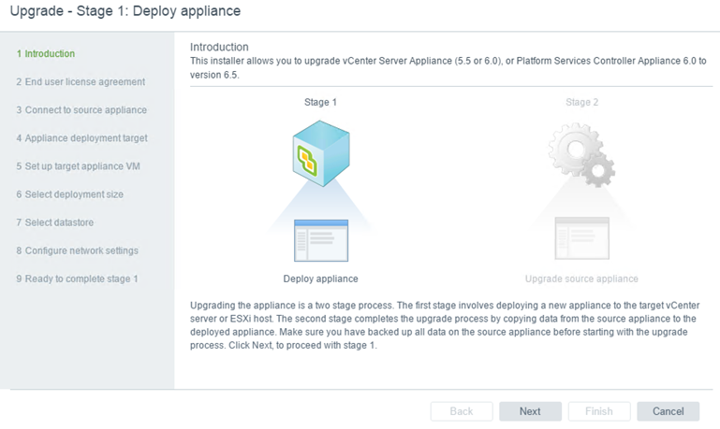Open Set up target appliance VM step
This screenshot has height=429, width=720.
(78, 166)
